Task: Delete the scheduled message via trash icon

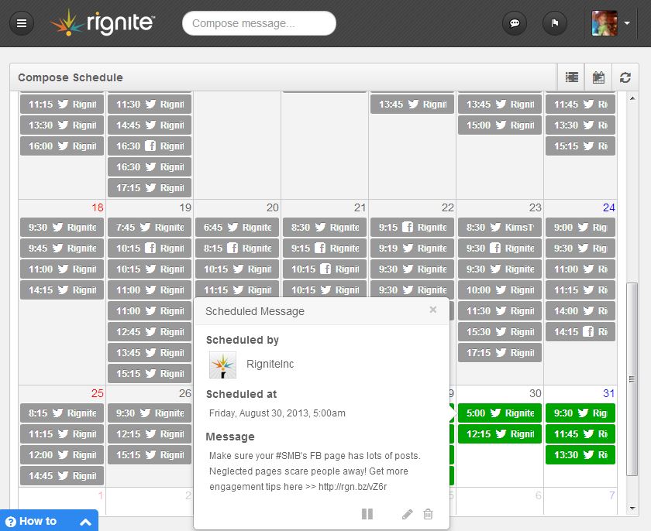Action: pyautogui.click(x=428, y=515)
